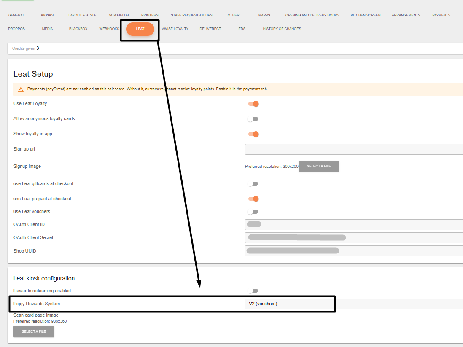The height and width of the screenshot is (347, 463).
Task: Enable use Leat giftcards at checkout
Action: pyautogui.click(x=253, y=184)
